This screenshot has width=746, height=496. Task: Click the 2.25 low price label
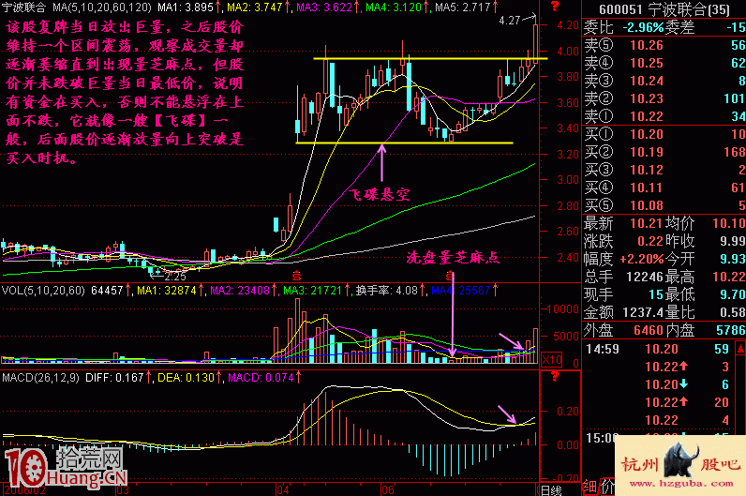[174, 276]
